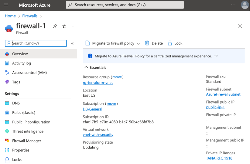
Task: Focus the global search resources field
Action: click(x=125, y=5)
